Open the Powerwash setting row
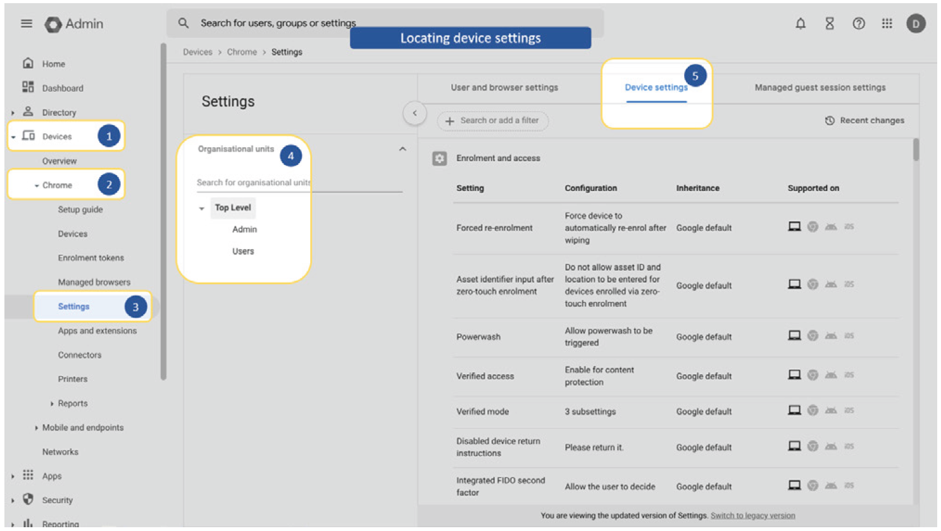 [675, 337]
